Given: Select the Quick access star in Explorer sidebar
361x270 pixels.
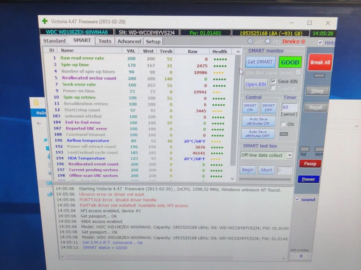Looking at the screenshot, I should (x=46, y=140).
